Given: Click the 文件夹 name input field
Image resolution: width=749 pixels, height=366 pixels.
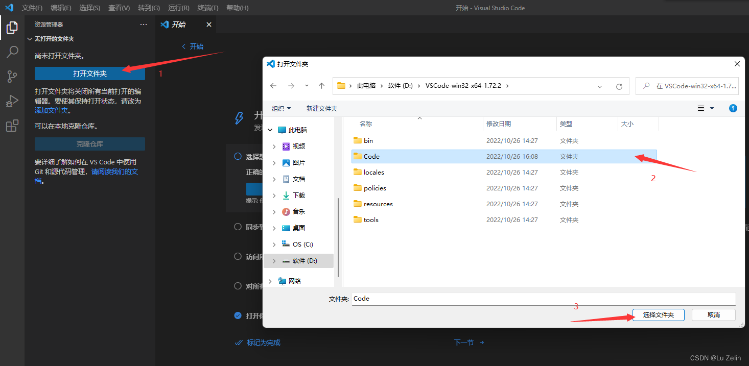Looking at the screenshot, I should click(544, 299).
